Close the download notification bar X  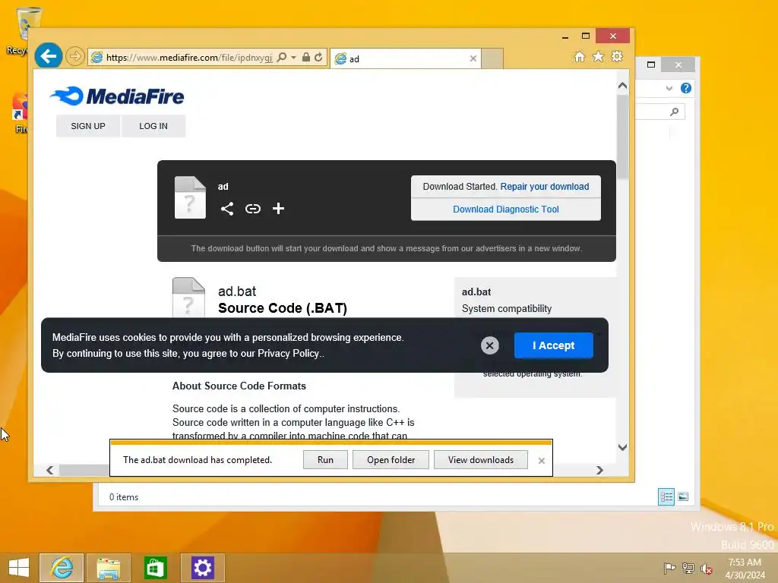(x=541, y=461)
